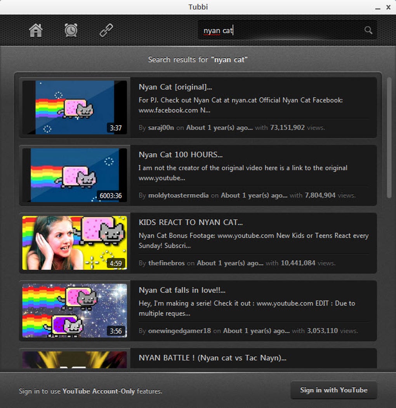Click the chain link URL icon
The image size is (396, 408).
point(106,30)
